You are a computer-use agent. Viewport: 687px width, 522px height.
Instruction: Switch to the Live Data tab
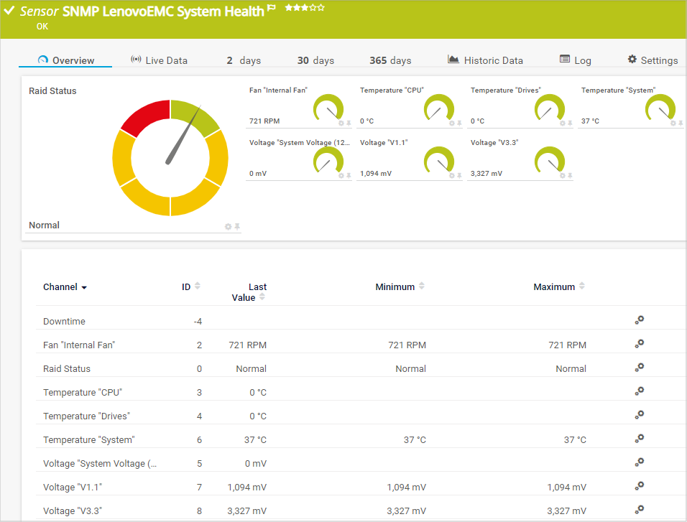[159, 60]
